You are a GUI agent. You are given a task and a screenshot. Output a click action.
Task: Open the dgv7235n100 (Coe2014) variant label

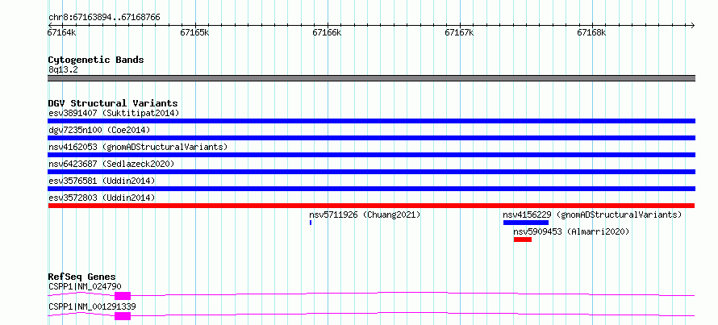[99, 130]
